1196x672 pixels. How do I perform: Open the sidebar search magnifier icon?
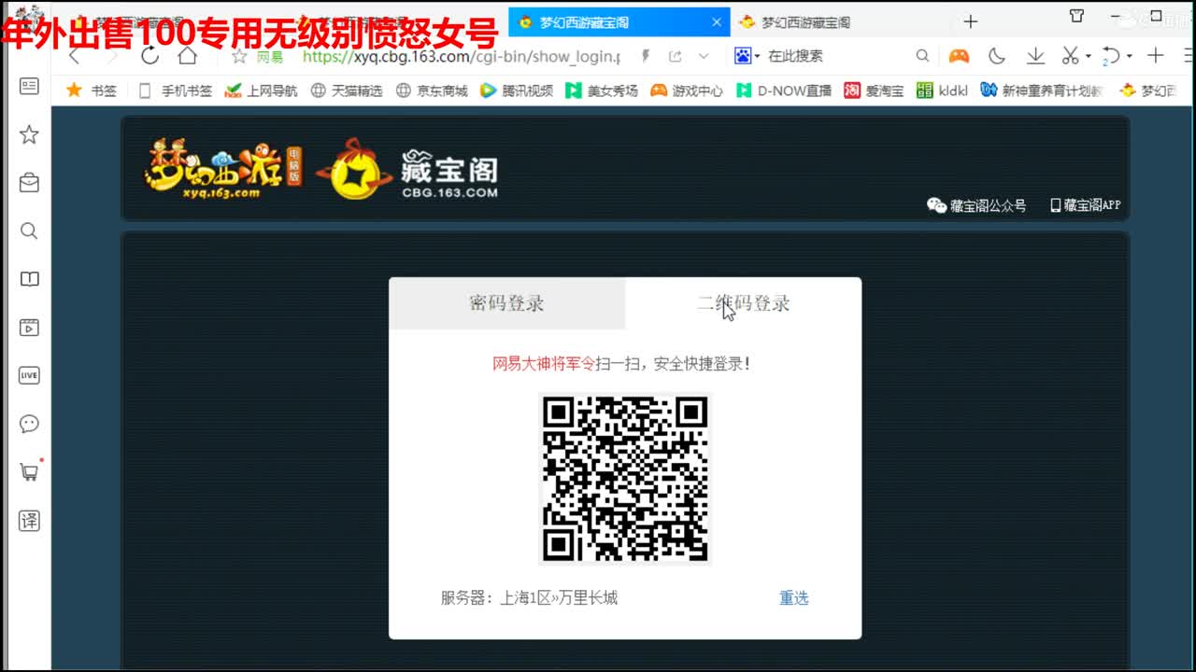[29, 231]
